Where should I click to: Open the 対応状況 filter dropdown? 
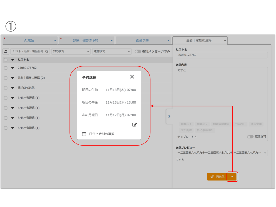click(71, 51)
